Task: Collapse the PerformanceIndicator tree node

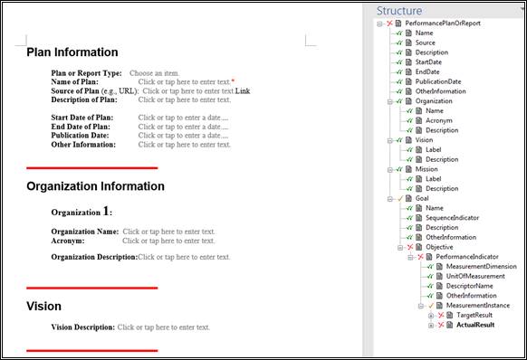Action: [410, 258]
